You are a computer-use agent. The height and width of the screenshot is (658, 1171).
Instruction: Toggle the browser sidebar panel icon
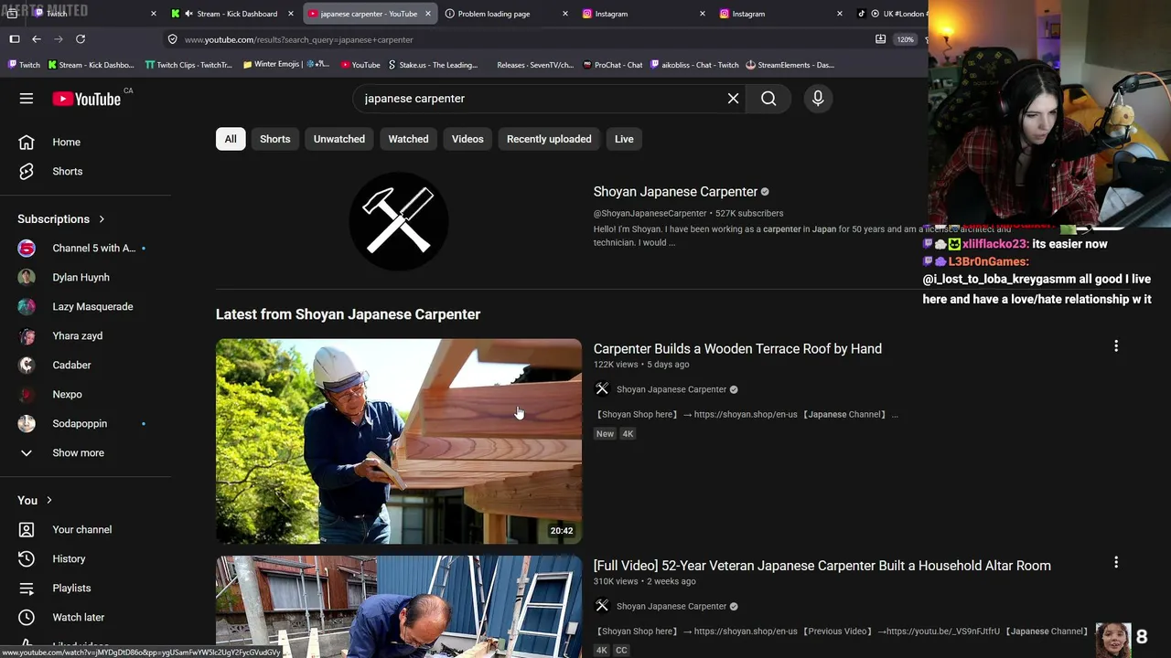15,39
